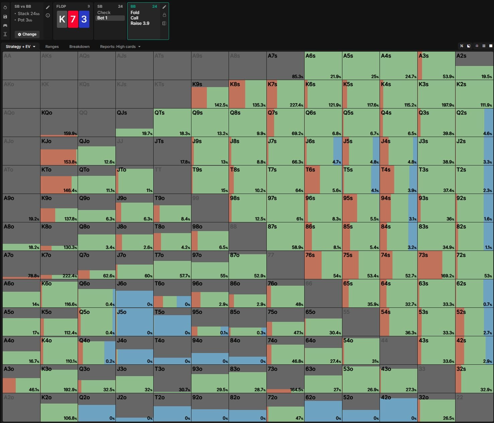This screenshot has width=494, height=423.
Task: Toggle the percent display icon
Action: (x=462, y=46)
